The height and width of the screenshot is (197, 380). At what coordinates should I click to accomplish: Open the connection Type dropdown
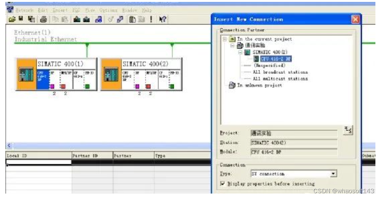(x=334, y=174)
